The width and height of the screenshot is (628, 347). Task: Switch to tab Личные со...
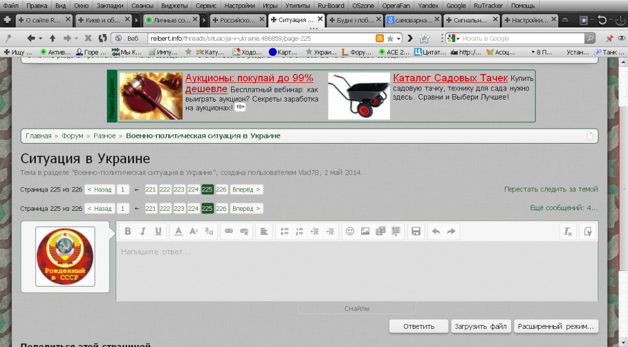pos(171,19)
